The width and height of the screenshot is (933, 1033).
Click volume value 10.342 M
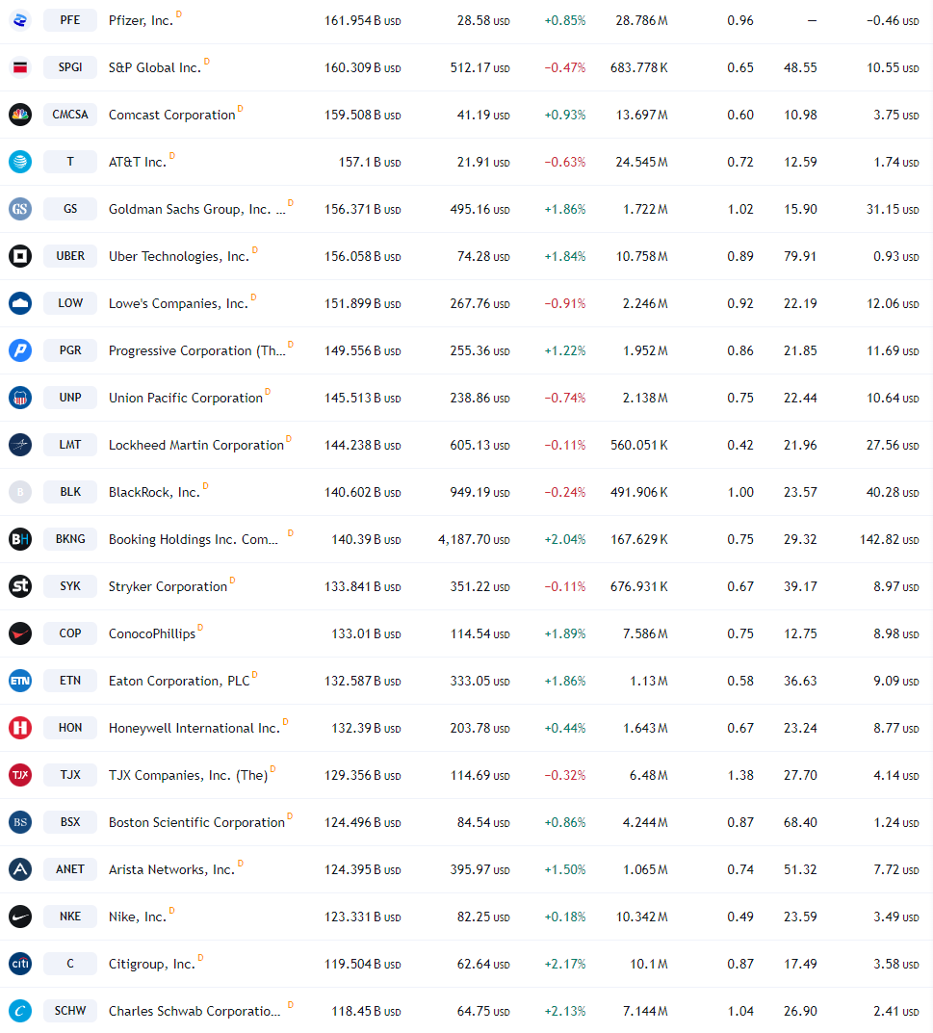[642, 917]
